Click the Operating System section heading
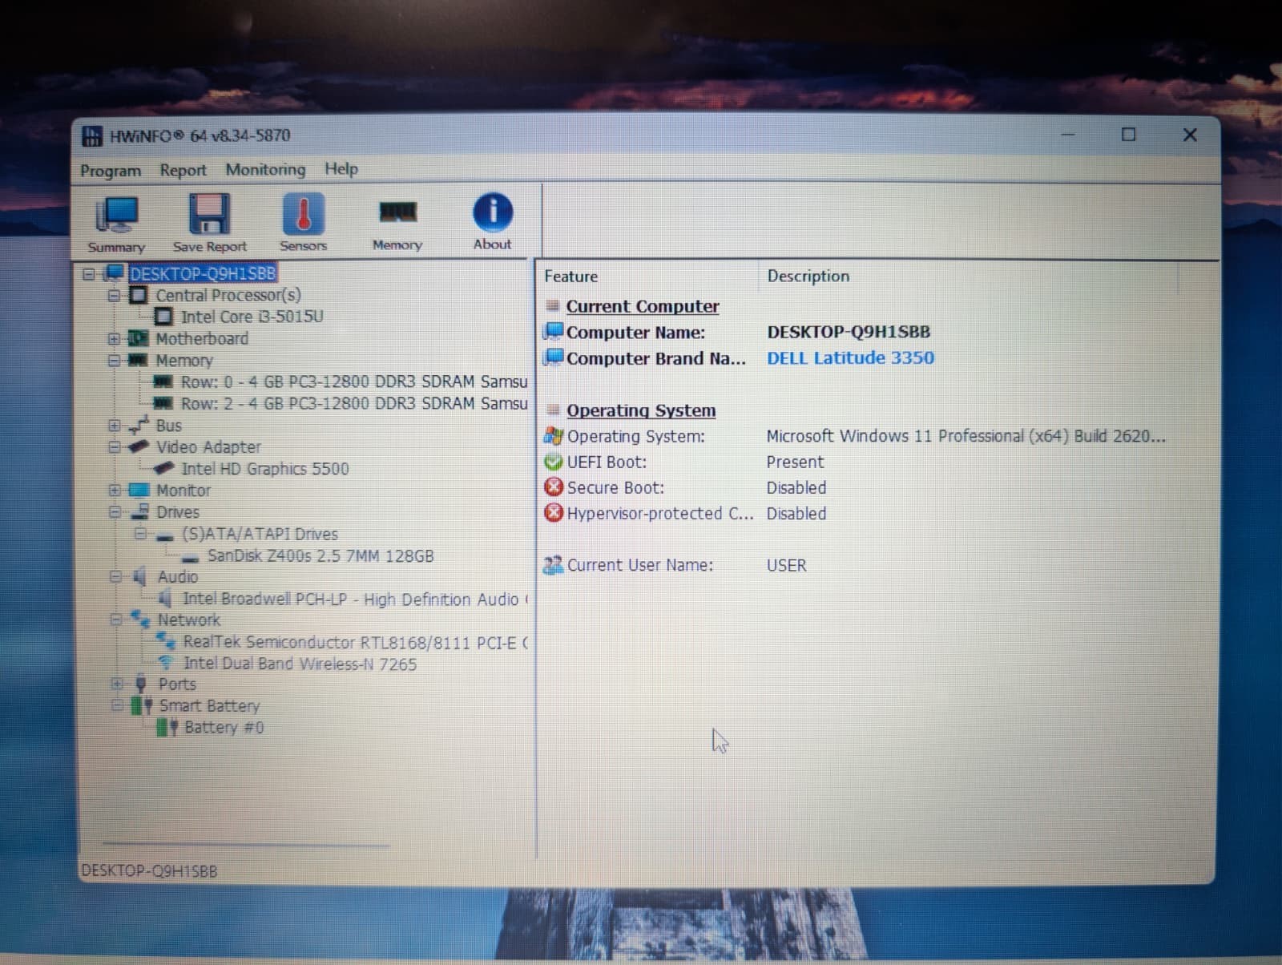The height and width of the screenshot is (965, 1282). (641, 410)
